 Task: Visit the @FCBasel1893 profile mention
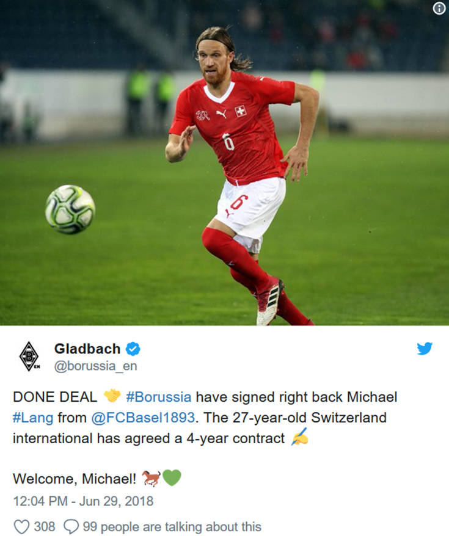(x=143, y=418)
